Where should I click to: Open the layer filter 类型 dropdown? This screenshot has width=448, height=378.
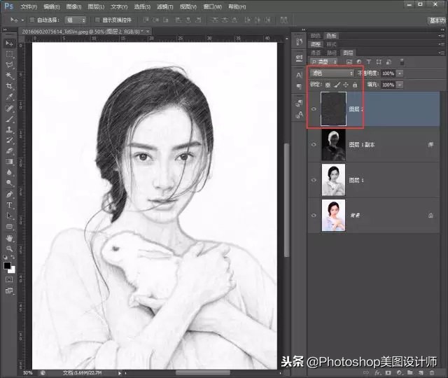pos(323,62)
